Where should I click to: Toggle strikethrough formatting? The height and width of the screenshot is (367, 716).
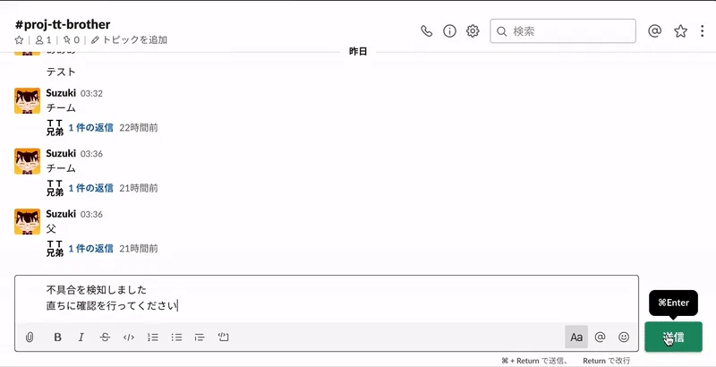point(105,337)
